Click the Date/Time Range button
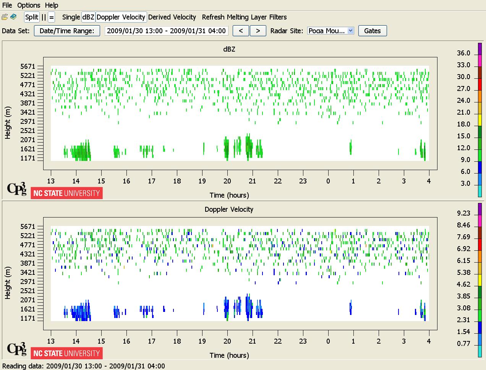Screen dimensions: 486x370 tap(67, 31)
